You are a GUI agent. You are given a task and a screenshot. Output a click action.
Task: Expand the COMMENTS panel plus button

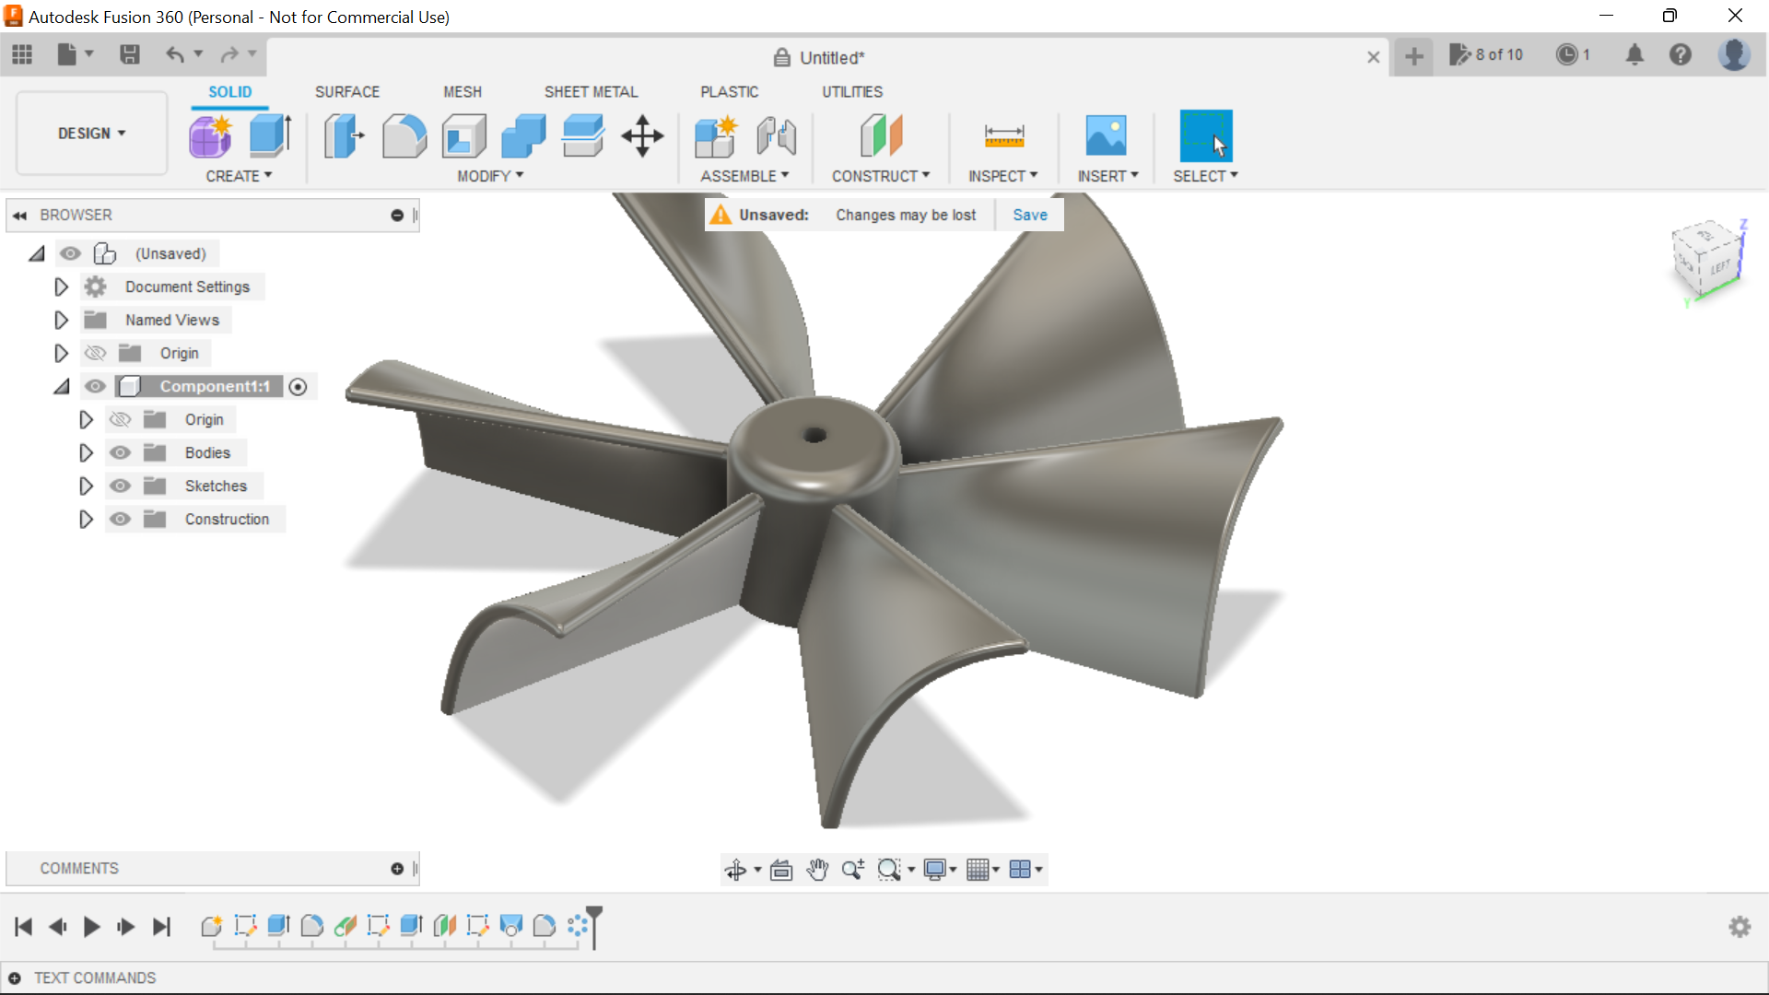click(397, 869)
